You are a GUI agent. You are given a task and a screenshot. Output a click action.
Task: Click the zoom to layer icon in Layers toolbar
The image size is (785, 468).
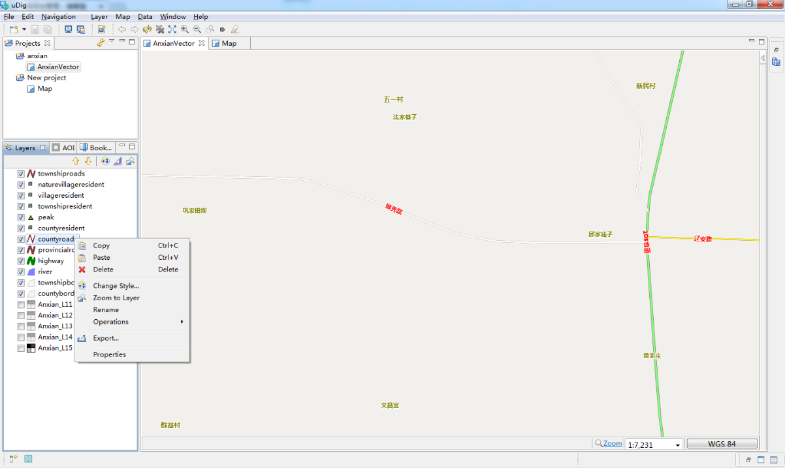point(131,161)
